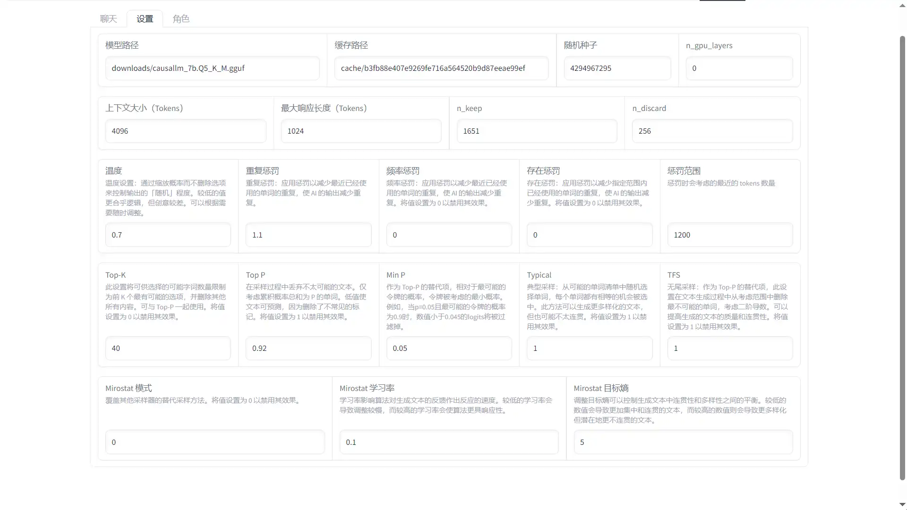Click the n_gpu_layers input box
Screen dimensions: 907x510
point(739,68)
